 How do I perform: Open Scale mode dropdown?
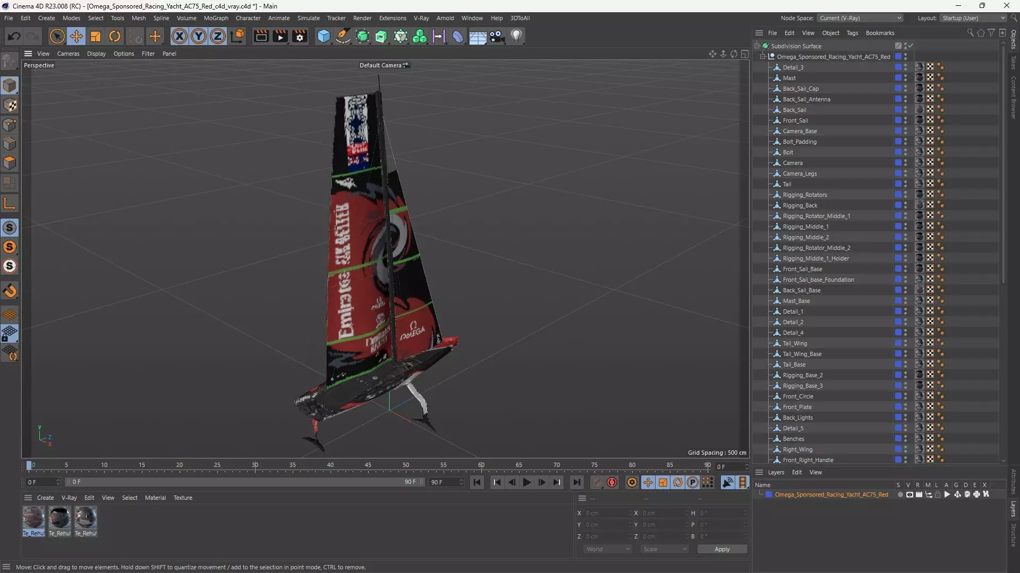click(x=664, y=549)
